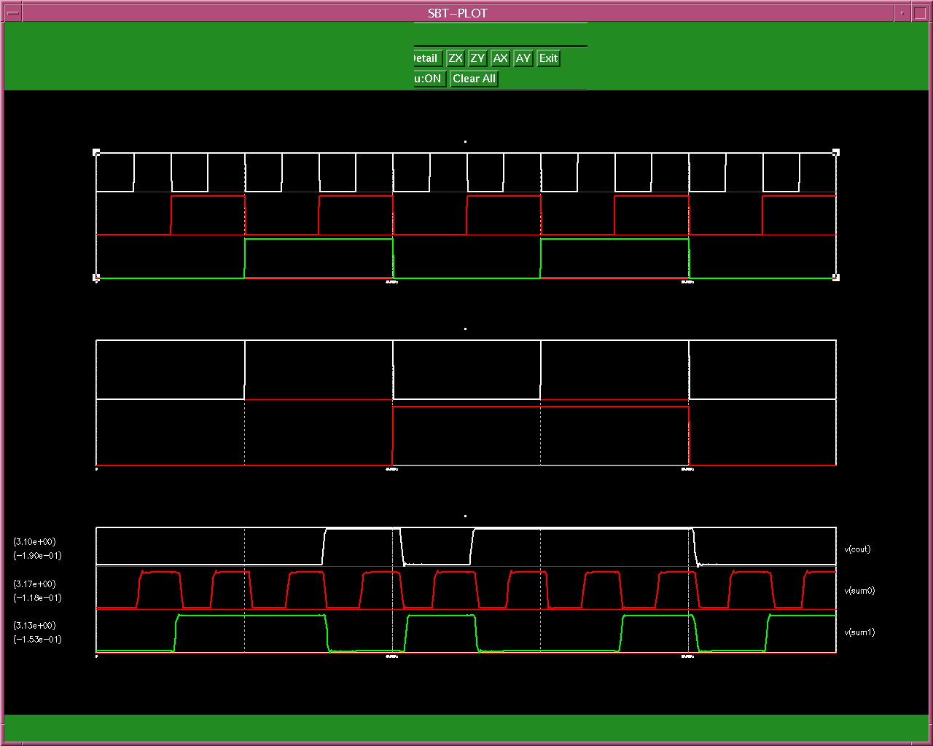Click the bottom-right handle of first plot
933x746 pixels.
click(x=836, y=278)
